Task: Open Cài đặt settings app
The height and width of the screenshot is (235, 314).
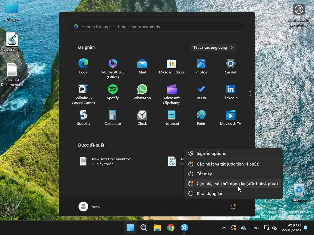Action: pyautogui.click(x=231, y=66)
